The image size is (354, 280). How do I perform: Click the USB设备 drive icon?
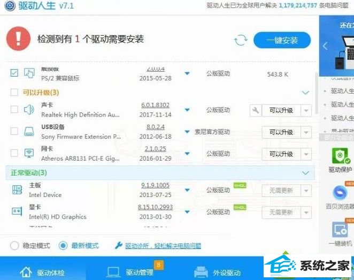(x=29, y=131)
